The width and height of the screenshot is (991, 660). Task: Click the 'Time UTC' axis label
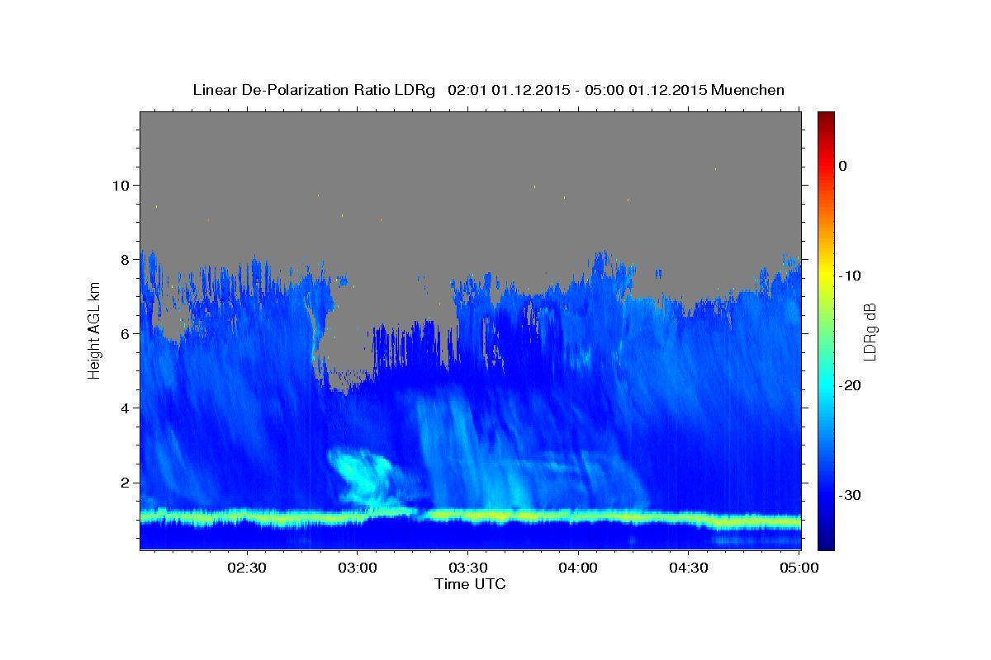pos(470,584)
